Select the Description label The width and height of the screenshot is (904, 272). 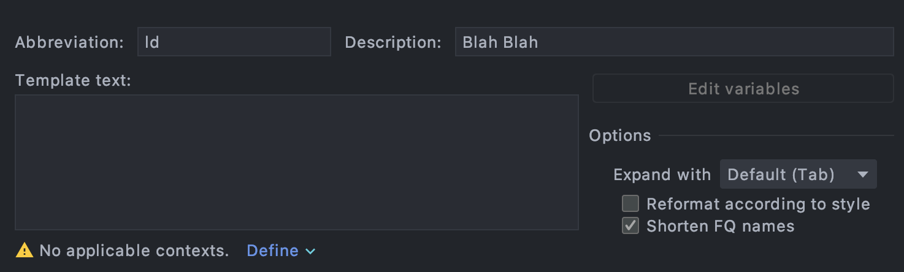[393, 42]
